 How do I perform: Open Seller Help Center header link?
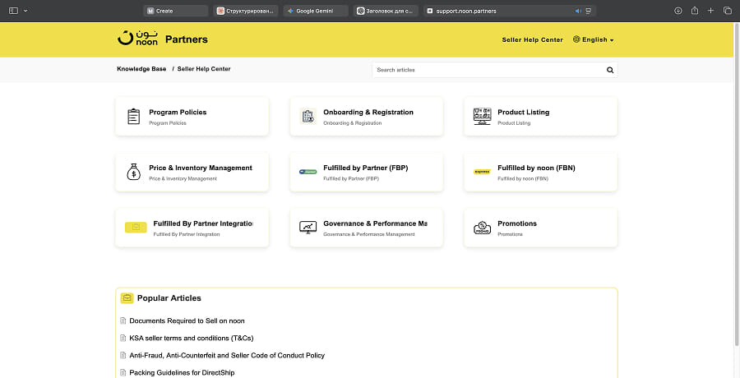532,40
